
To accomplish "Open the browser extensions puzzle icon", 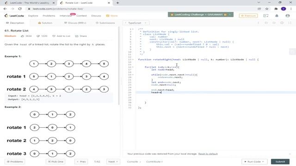I will tap(276, 9).
